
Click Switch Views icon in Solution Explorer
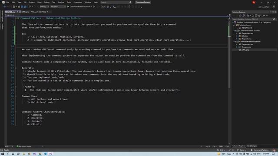(244, 16)
